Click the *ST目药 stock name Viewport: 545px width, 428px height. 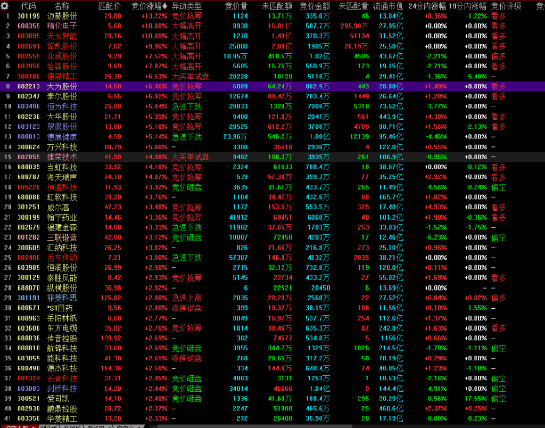[x=60, y=308]
